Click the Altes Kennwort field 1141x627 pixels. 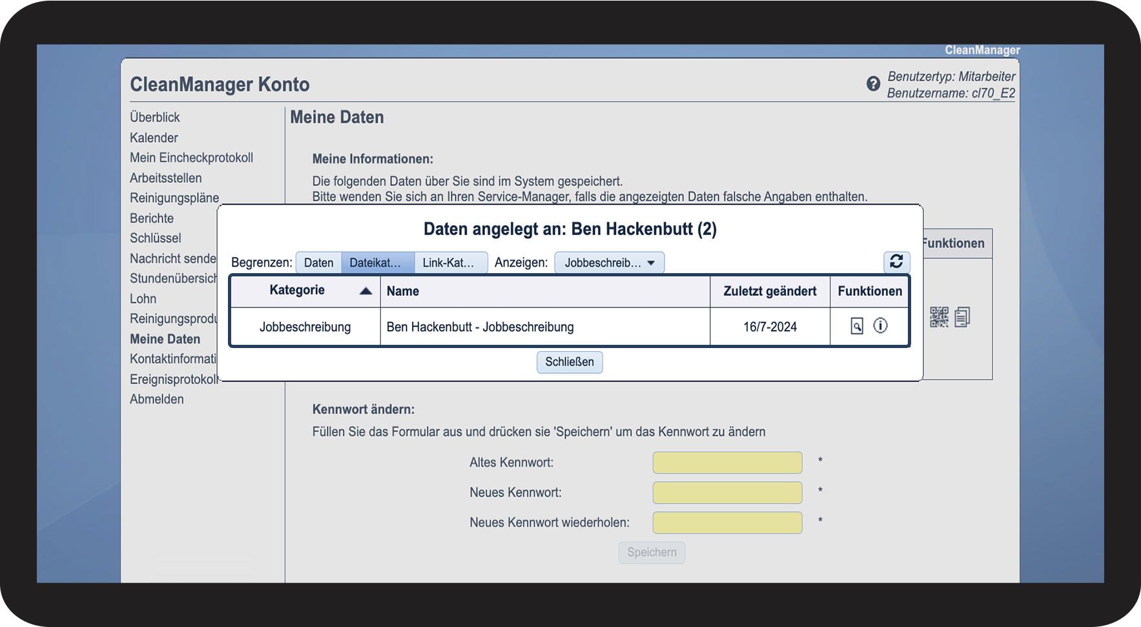tap(727, 463)
